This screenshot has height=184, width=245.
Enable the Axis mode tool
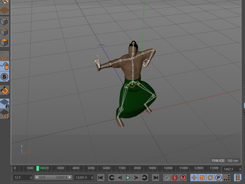[5, 55]
